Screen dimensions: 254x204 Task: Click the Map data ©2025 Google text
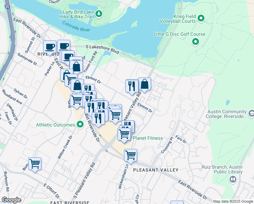pos(233,201)
